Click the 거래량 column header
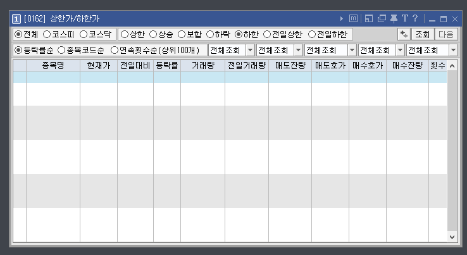Screen dimensions: 467x255 tap(203, 66)
